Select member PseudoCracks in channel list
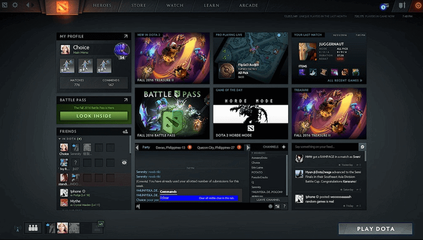The image size is (423, 240). click(x=260, y=177)
